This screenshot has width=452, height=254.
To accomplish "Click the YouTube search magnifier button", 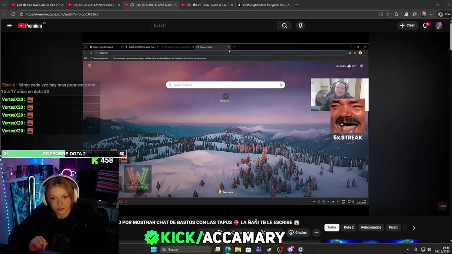I will [284, 25].
